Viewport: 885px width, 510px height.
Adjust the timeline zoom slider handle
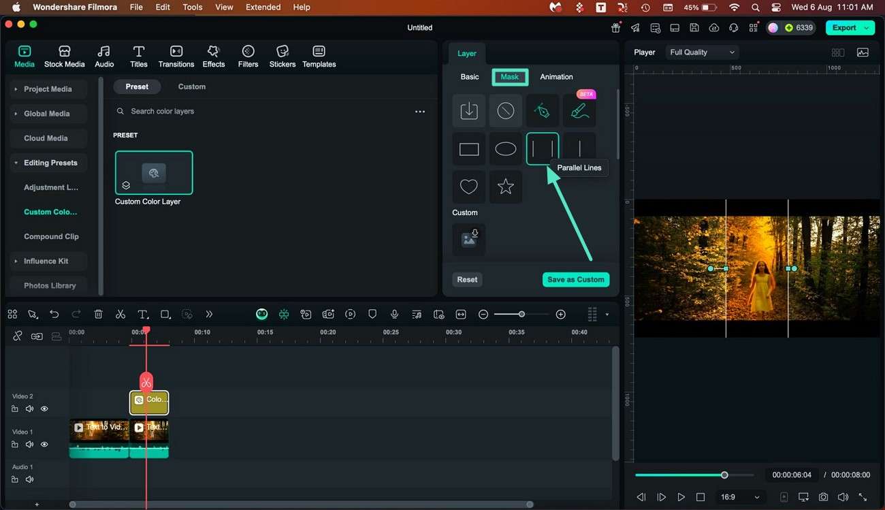(x=521, y=314)
